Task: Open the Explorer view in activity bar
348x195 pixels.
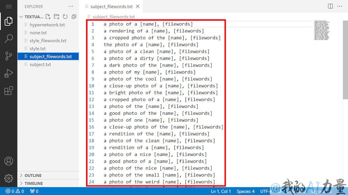Action: pos(9,21)
